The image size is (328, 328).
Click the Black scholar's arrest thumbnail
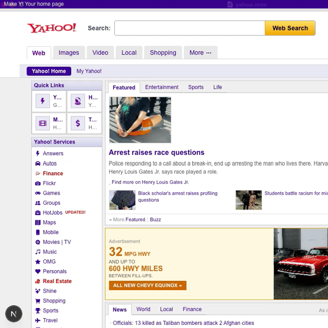pyautogui.click(x=122, y=200)
